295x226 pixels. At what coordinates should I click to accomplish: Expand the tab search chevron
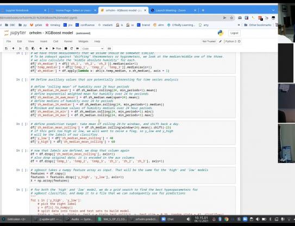click(273, 10)
